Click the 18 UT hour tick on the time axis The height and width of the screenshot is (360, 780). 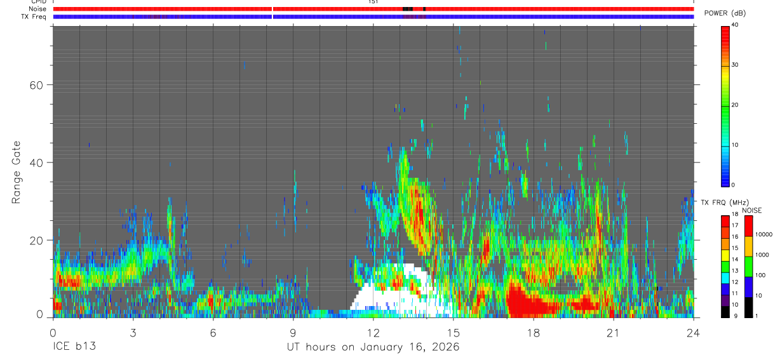534,332
